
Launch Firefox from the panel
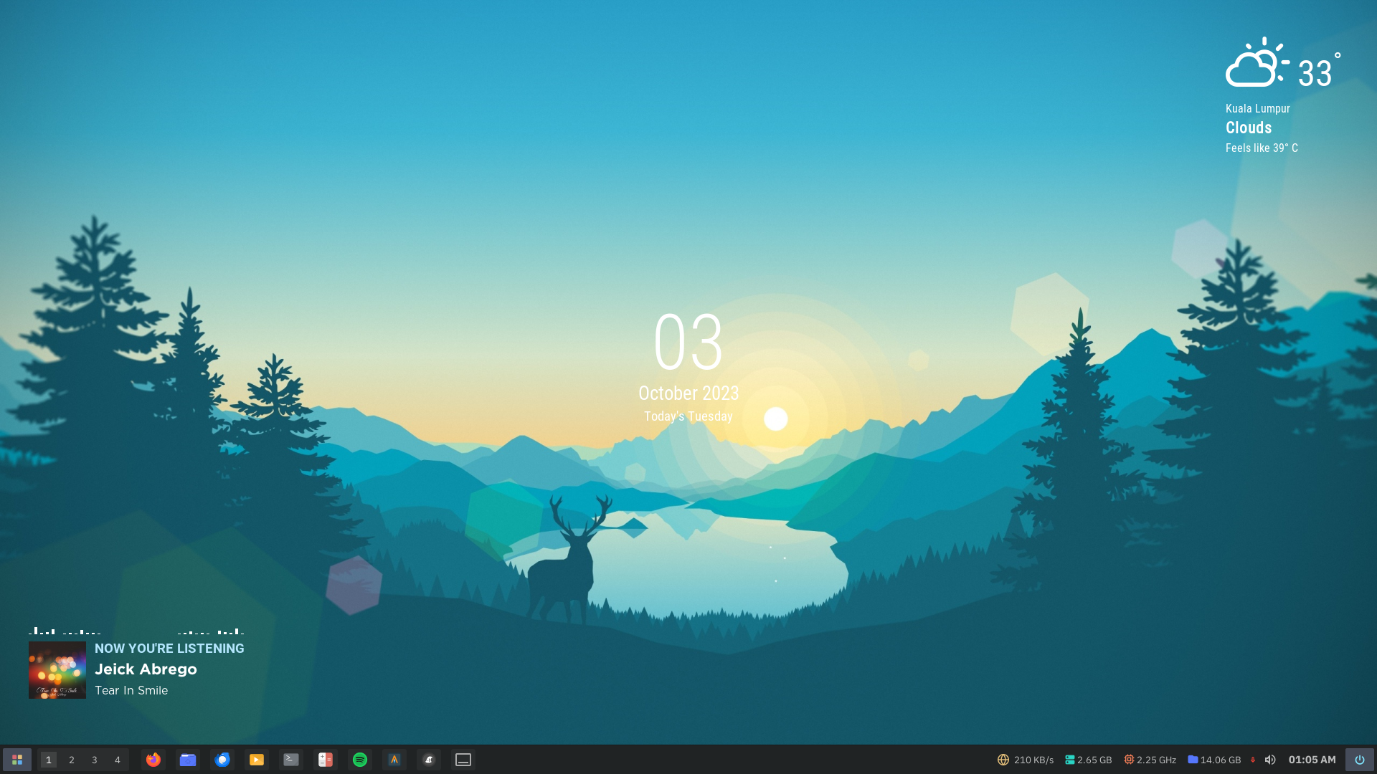[x=153, y=760]
